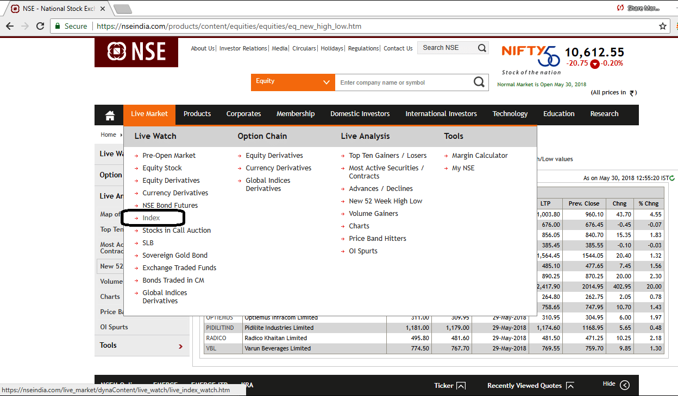The image size is (678, 396).
Task: Open the International Investors menu
Action: 441,114
